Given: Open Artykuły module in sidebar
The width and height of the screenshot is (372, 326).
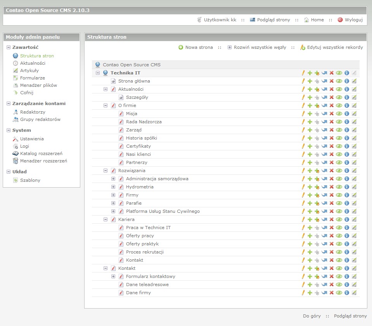Looking at the screenshot, I should (29, 71).
